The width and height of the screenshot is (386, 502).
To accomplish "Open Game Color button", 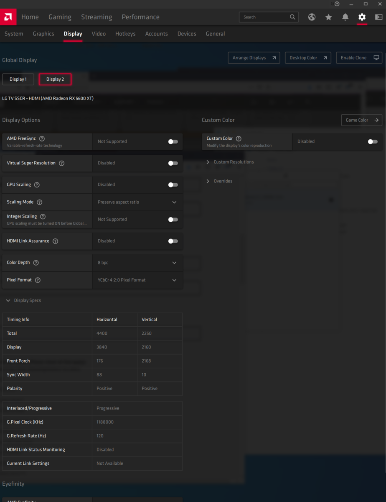I will 362,120.
